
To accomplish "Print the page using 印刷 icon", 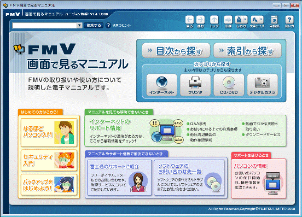I will (x=228, y=20).
